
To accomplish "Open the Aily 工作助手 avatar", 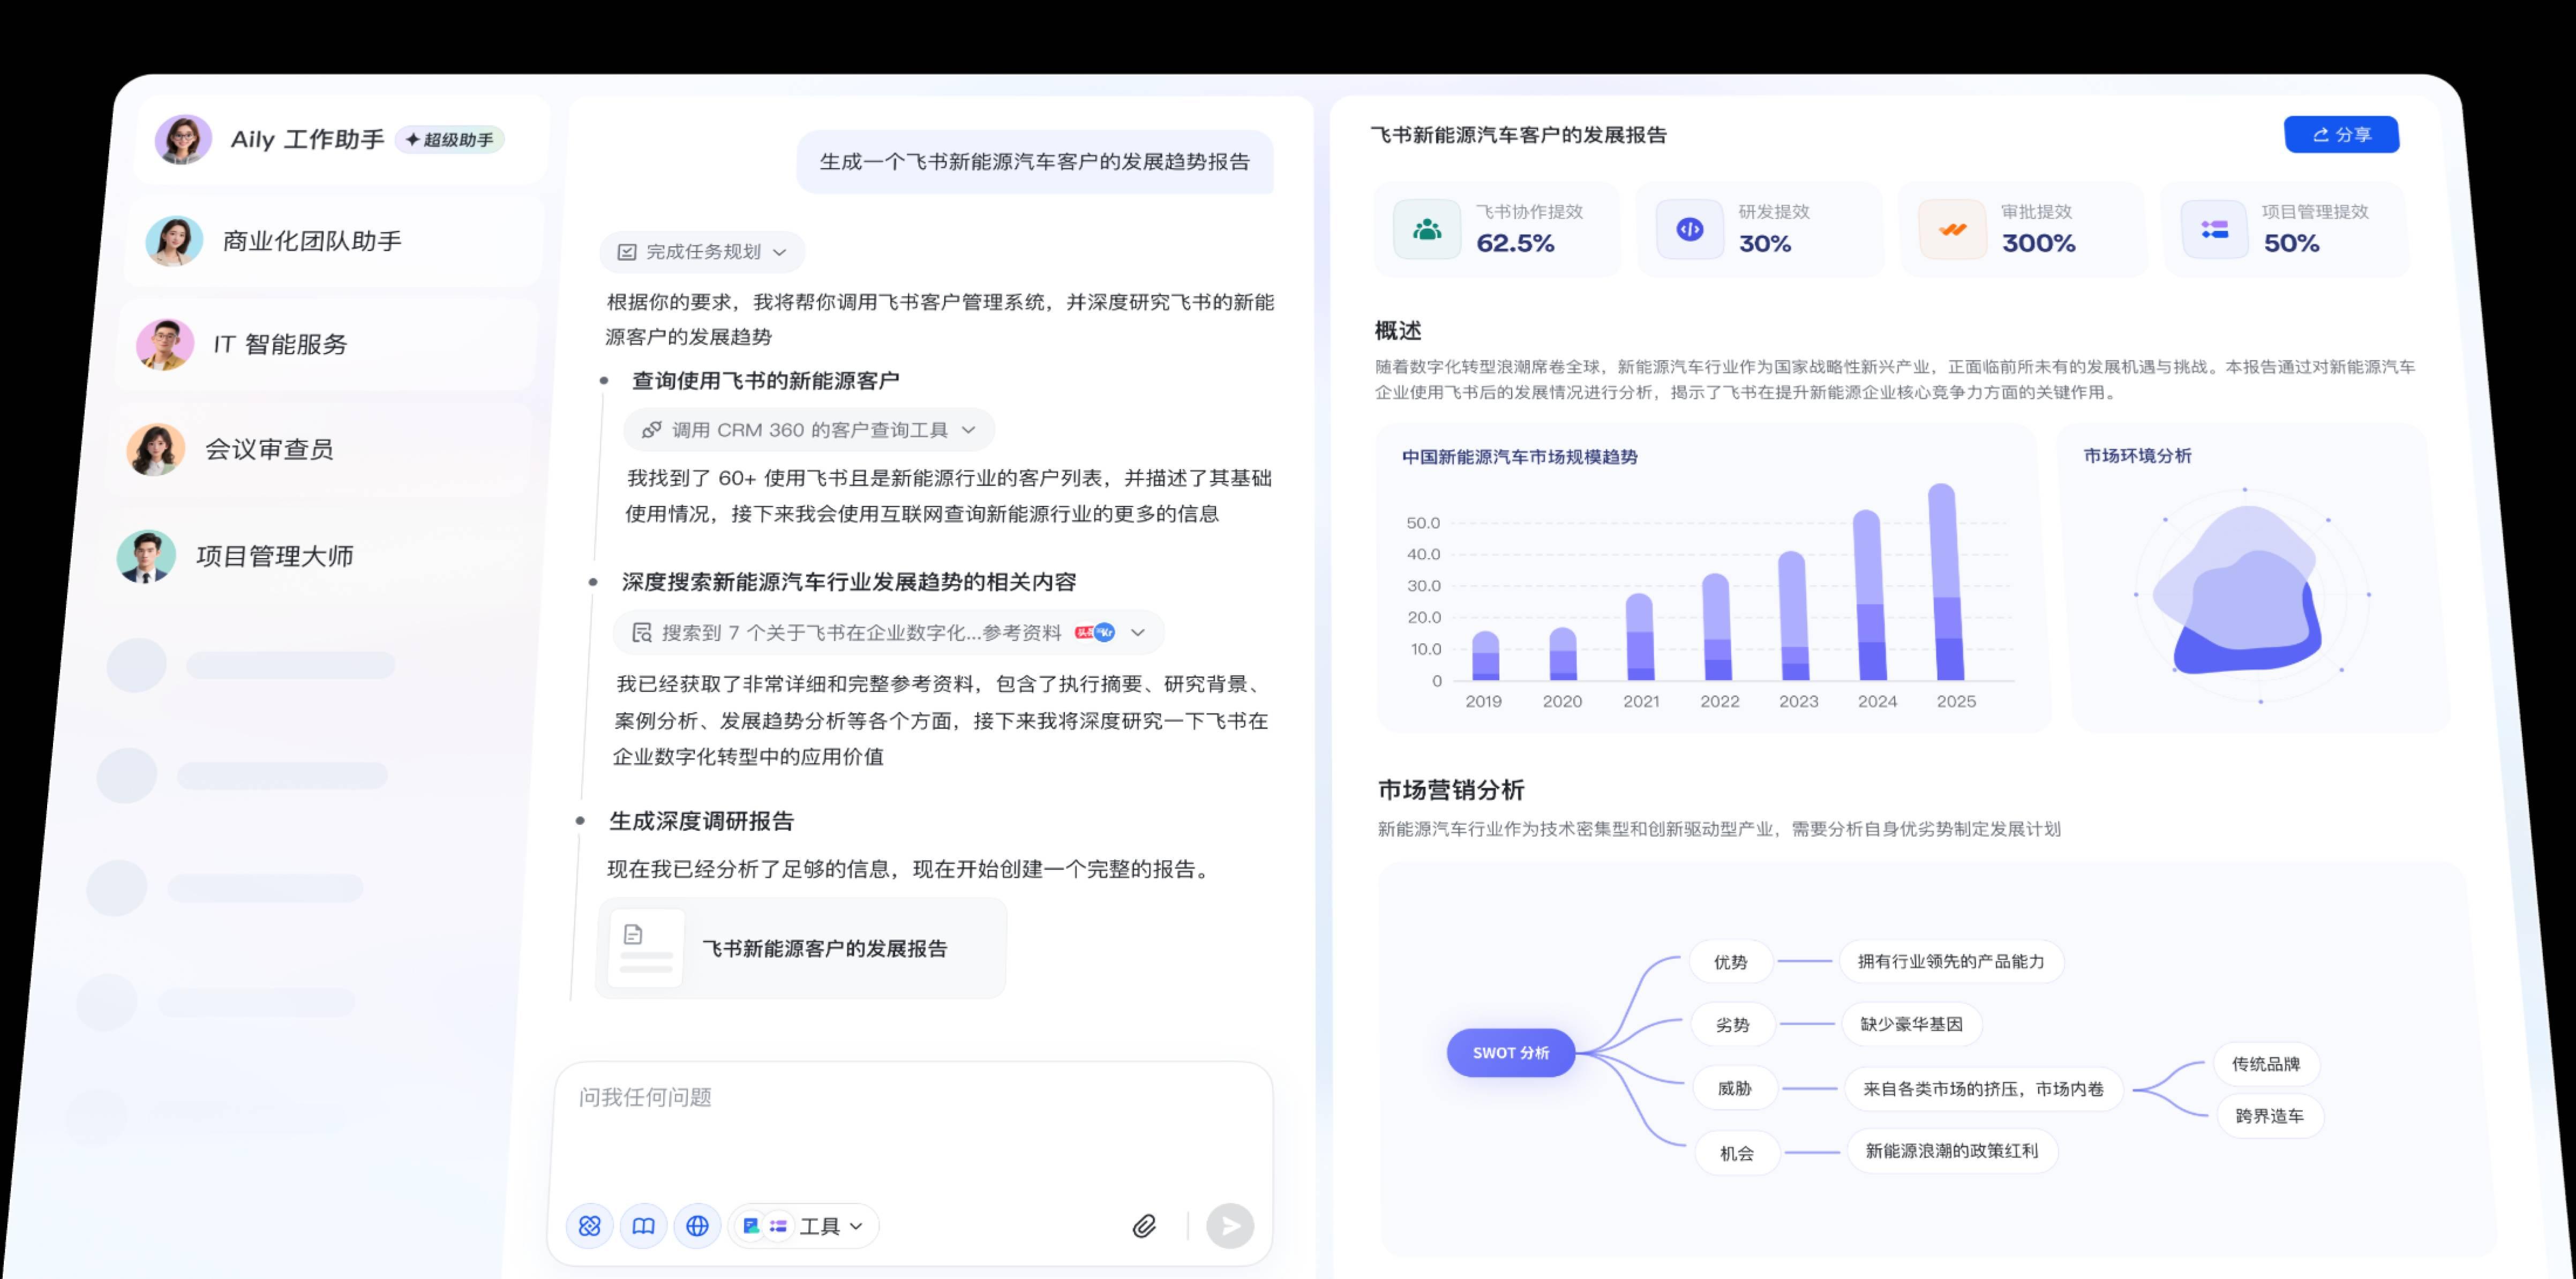I will pos(183,139).
